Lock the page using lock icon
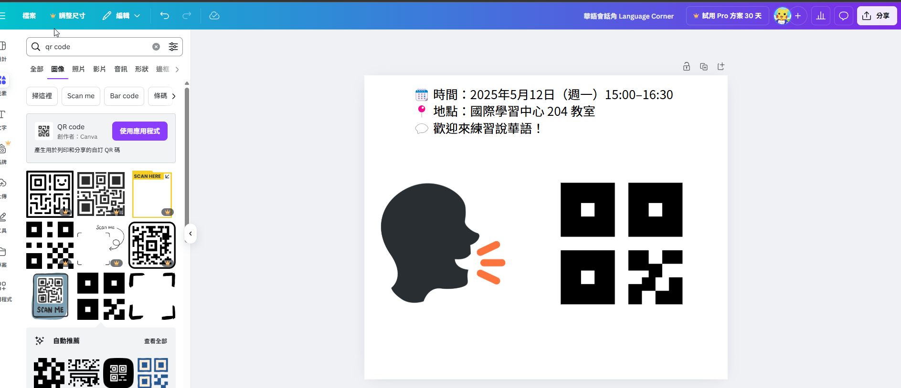Image resolution: width=901 pixels, height=388 pixels. click(x=687, y=67)
